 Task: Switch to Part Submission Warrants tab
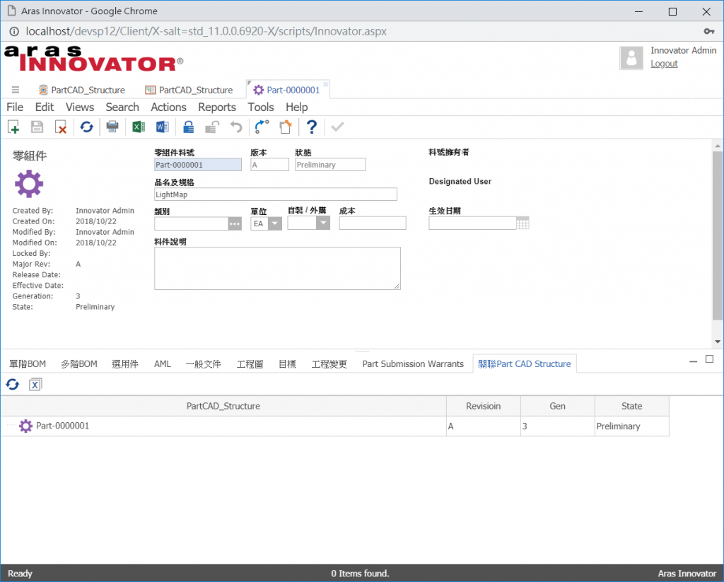tap(413, 364)
